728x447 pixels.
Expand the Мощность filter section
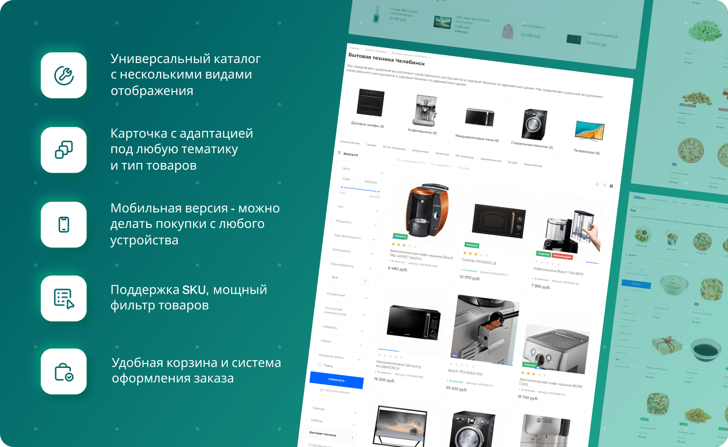pyautogui.click(x=375, y=225)
